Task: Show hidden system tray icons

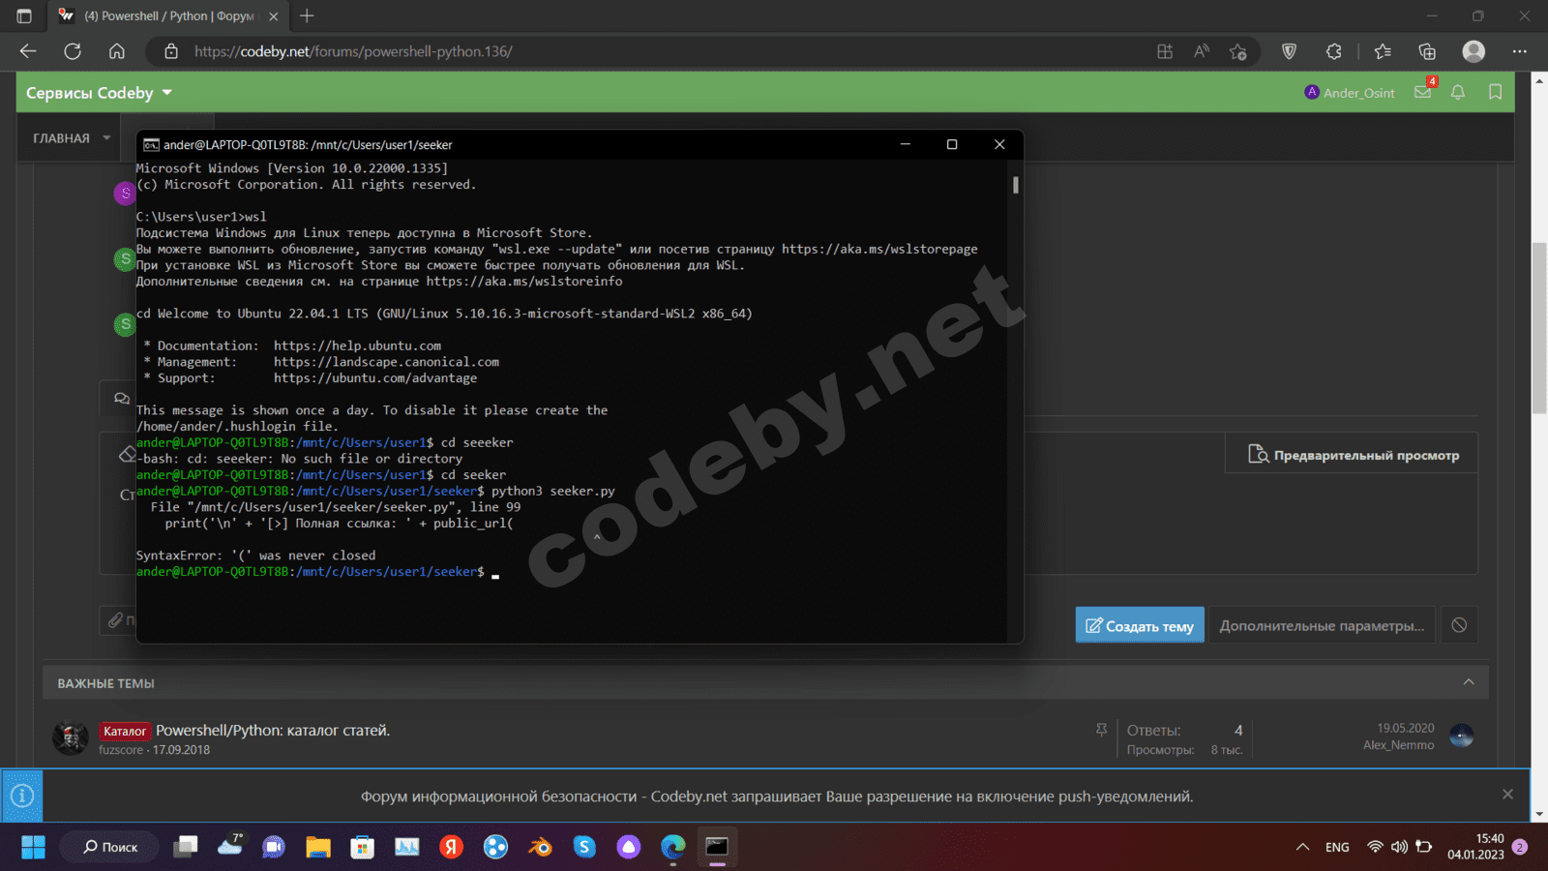Action: tap(1302, 847)
